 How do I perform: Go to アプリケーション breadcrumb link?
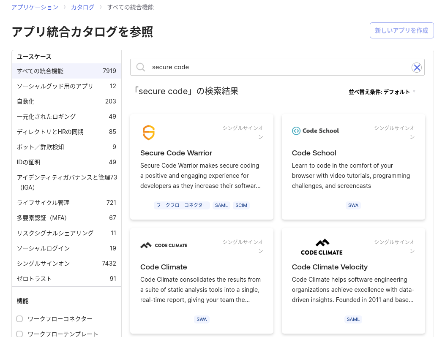point(35,7)
